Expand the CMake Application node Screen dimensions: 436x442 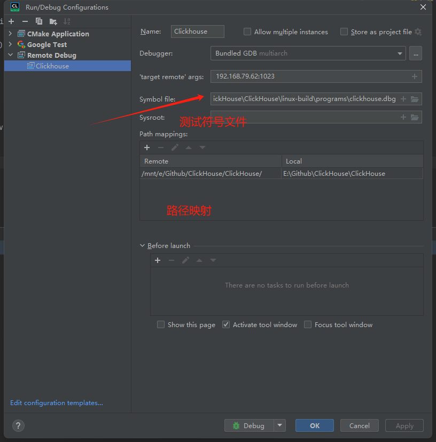[x=11, y=34]
